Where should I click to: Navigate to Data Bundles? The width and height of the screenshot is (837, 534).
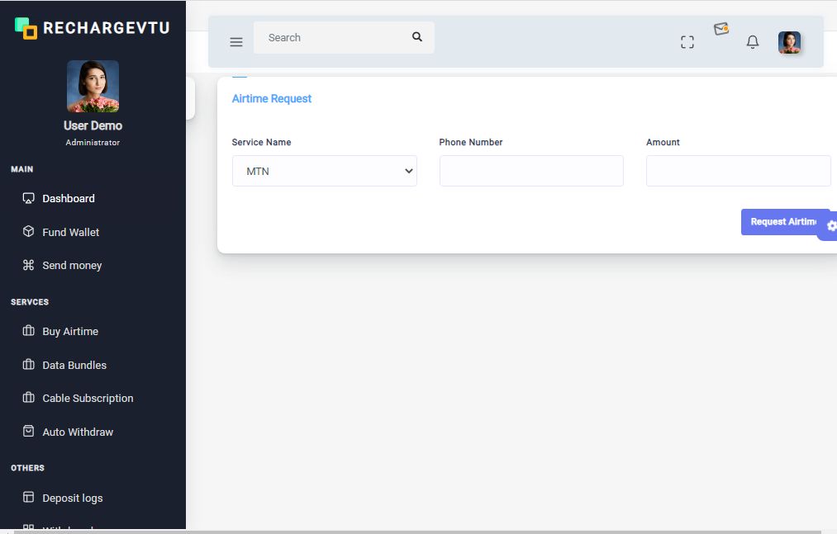point(74,365)
